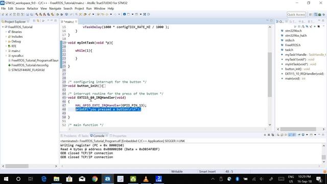Open Microsoft Edge from the taskbar

pyautogui.click(x=44, y=179)
